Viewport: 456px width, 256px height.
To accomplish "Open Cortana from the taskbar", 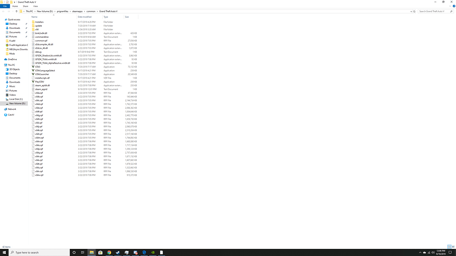I will pyautogui.click(x=74, y=252).
